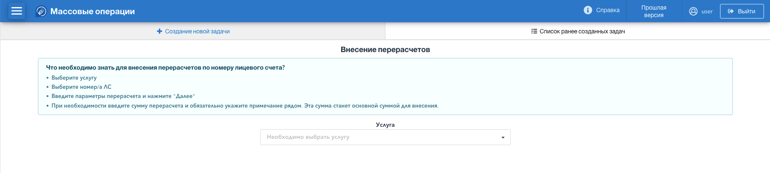
Task: Click the plus icon for new task
Action: click(159, 31)
